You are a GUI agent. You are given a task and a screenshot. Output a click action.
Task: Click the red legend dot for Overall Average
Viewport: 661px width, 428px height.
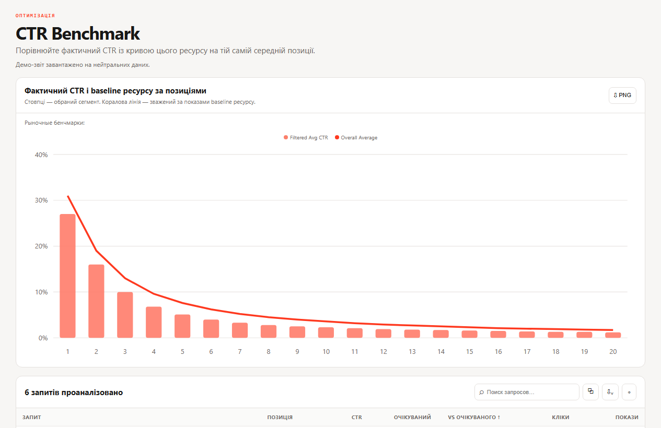[x=337, y=138]
